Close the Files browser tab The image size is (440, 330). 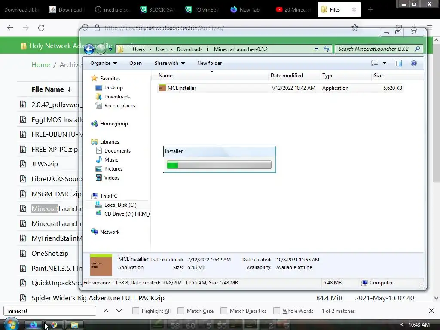point(354,9)
